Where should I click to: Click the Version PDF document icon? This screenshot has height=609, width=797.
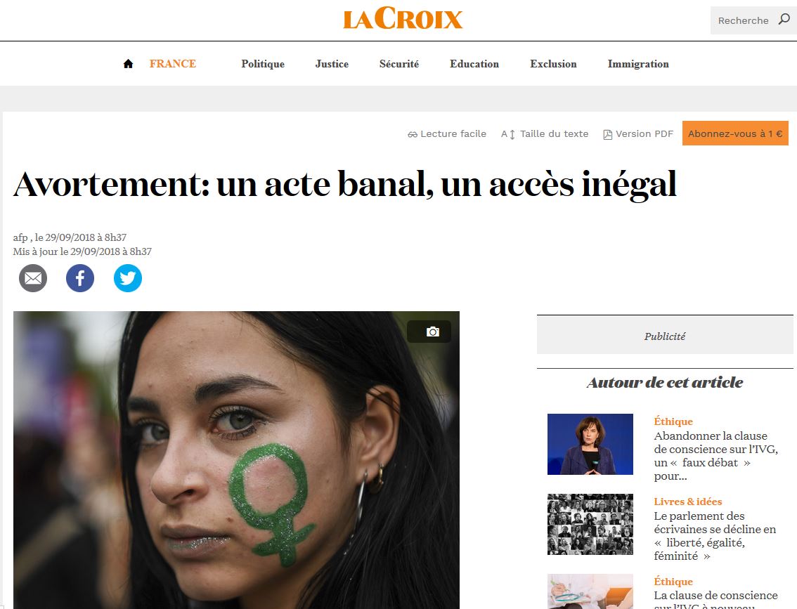click(x=607, y=135)
